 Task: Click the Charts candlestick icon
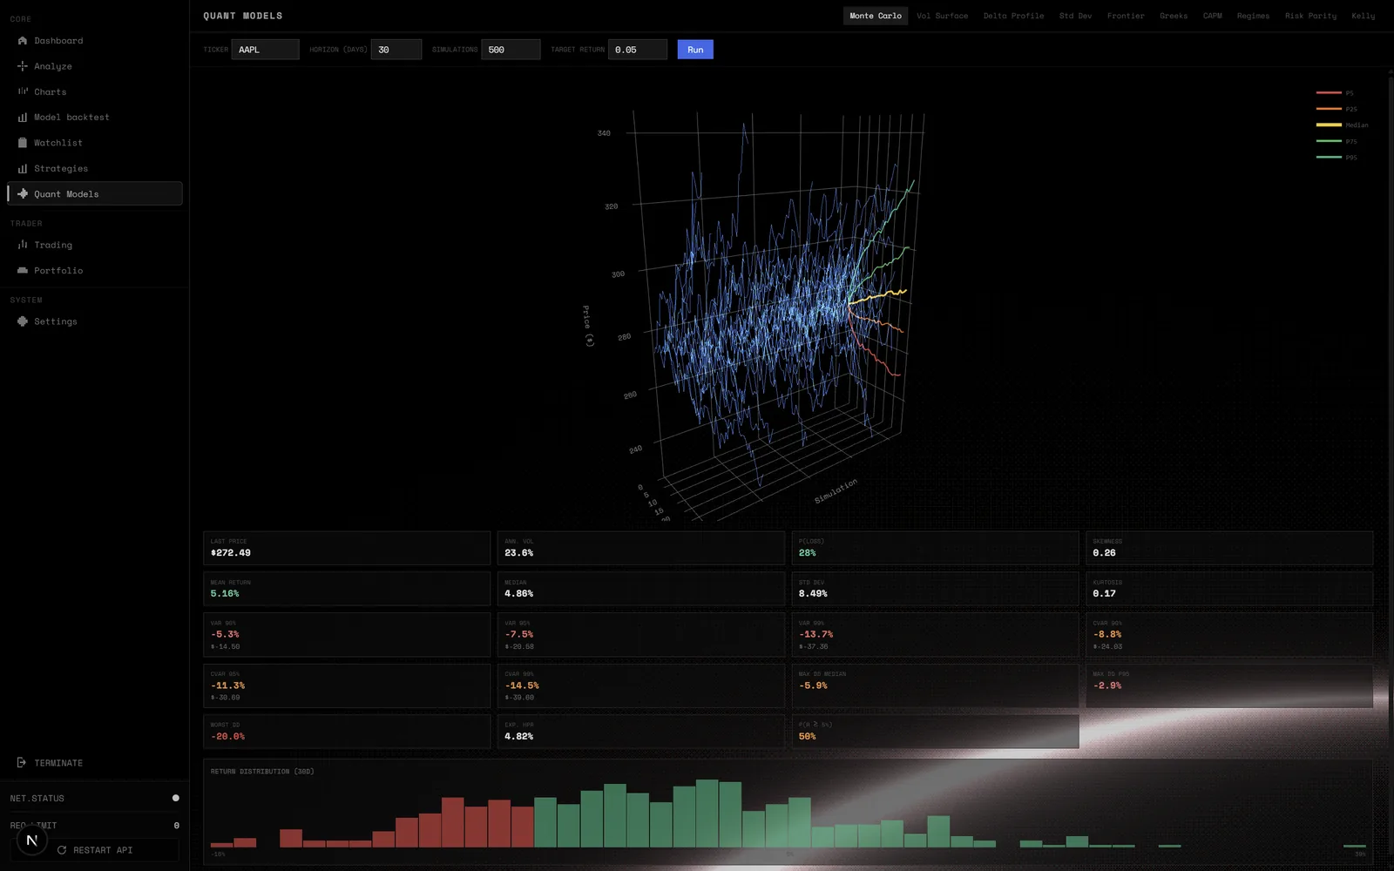23,91
